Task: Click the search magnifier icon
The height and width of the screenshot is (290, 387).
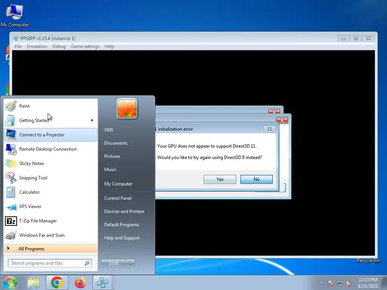Action: tap(87, 263)
